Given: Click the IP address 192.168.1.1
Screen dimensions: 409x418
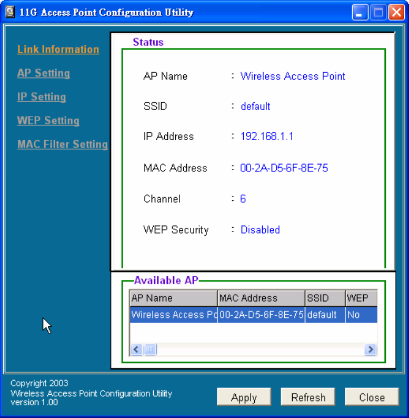Looking at the screenshot, I should click(x=266, y=137).
